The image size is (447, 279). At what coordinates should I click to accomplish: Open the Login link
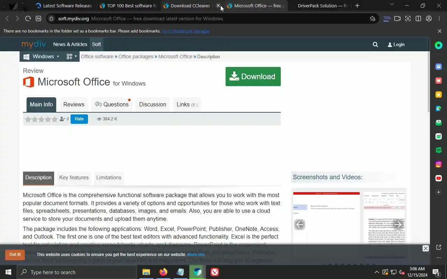click(396, 44)
